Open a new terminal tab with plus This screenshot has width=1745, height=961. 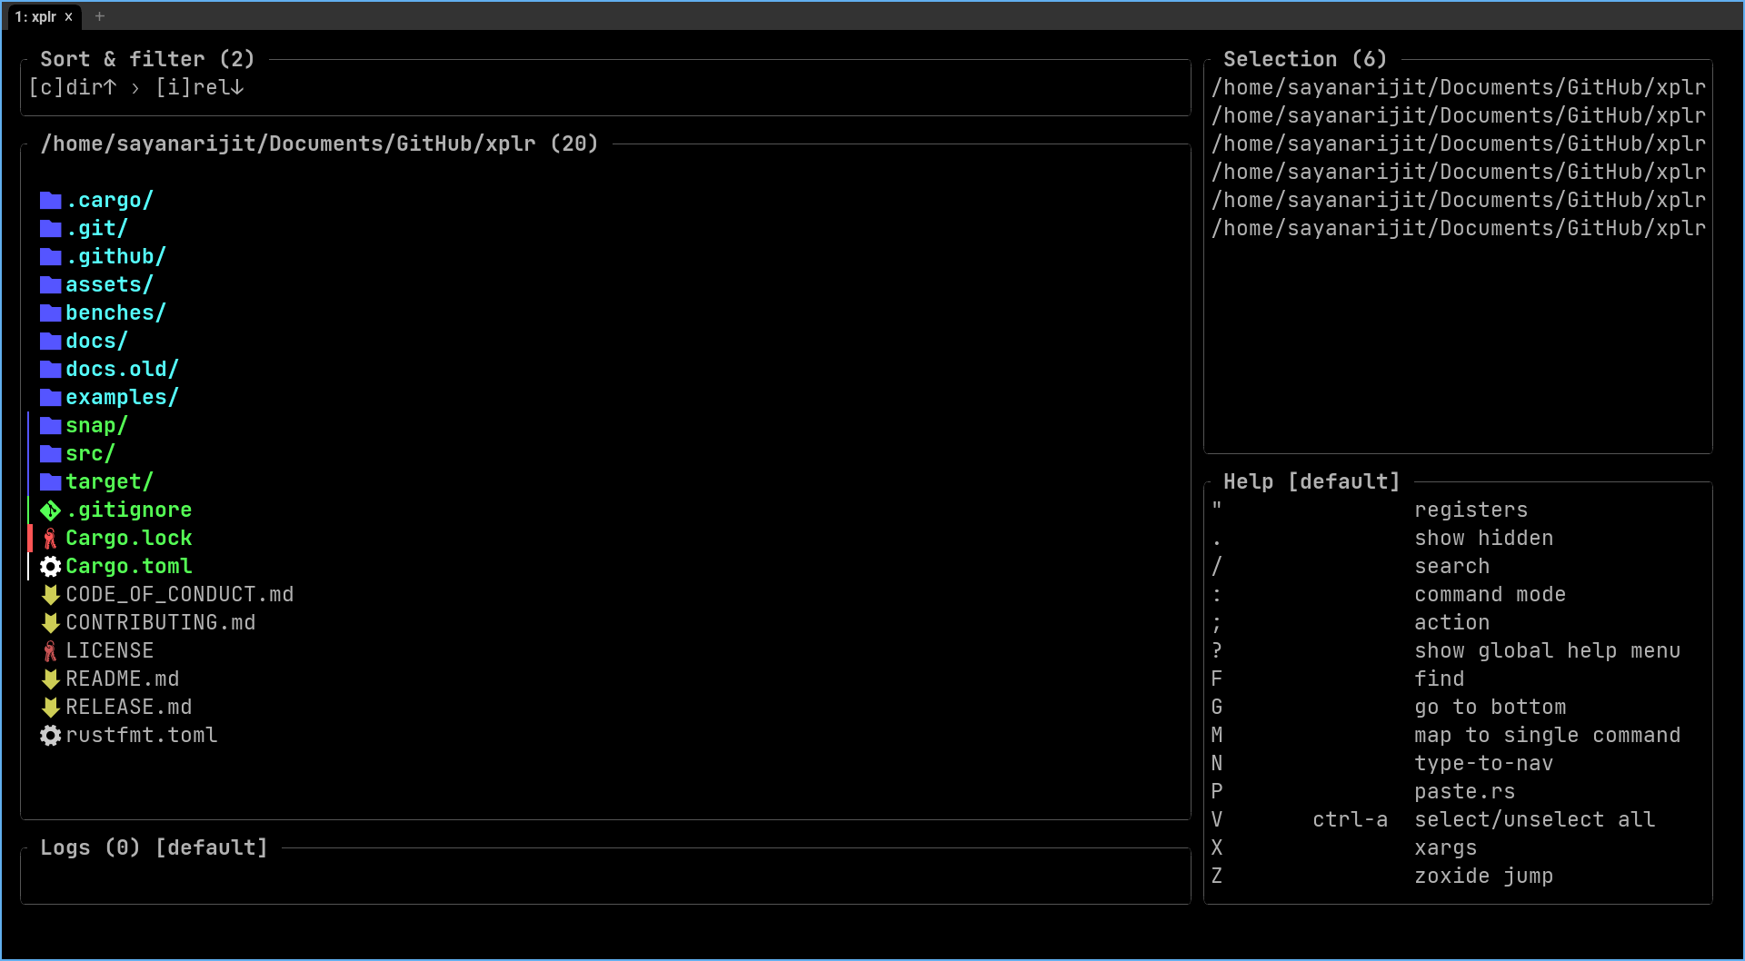[100, 16]
